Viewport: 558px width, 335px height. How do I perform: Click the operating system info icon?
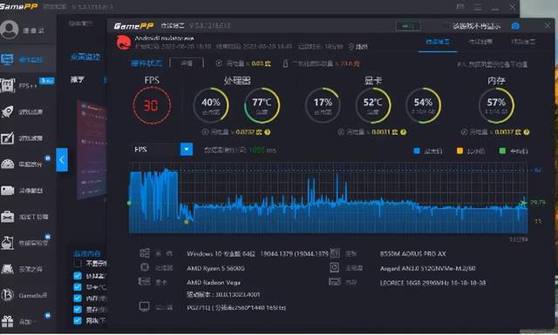click(145, 253)
